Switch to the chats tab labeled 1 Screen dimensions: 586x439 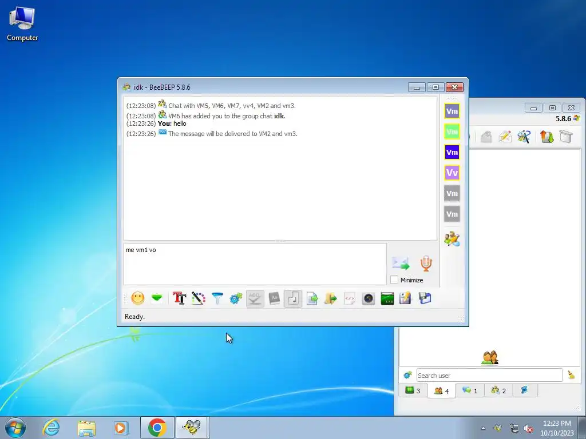470,390
